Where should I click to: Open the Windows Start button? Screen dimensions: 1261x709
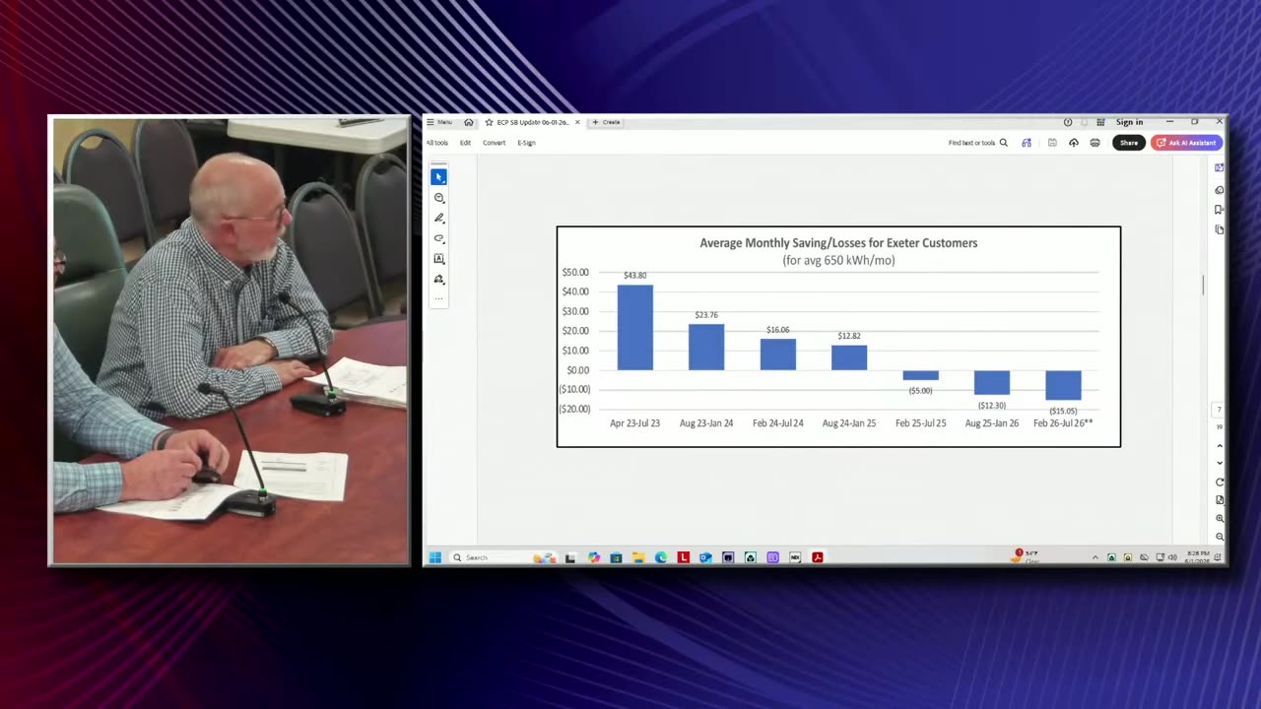435,557
